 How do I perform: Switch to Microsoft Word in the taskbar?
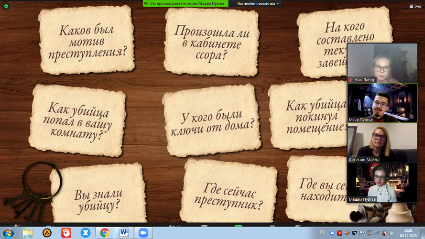point(124,232)
